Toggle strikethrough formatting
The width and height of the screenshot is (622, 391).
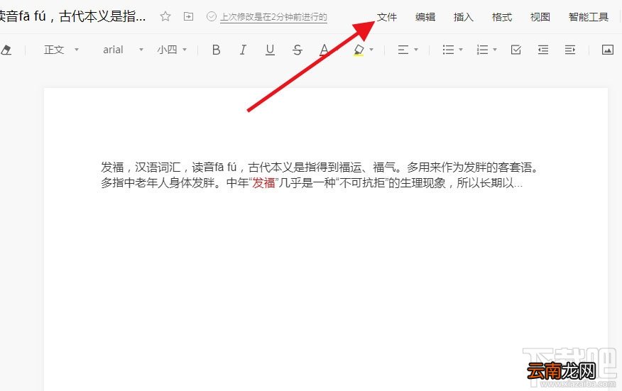point(297,50)
